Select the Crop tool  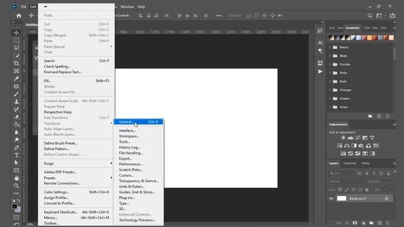[x=16, y=63]
